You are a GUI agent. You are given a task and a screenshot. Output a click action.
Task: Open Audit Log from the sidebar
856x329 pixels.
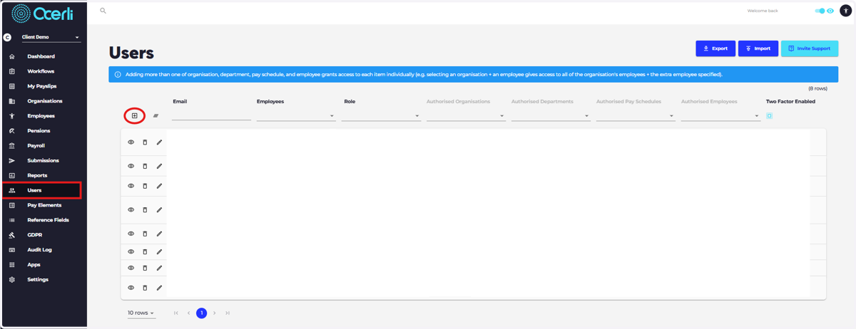39,250
